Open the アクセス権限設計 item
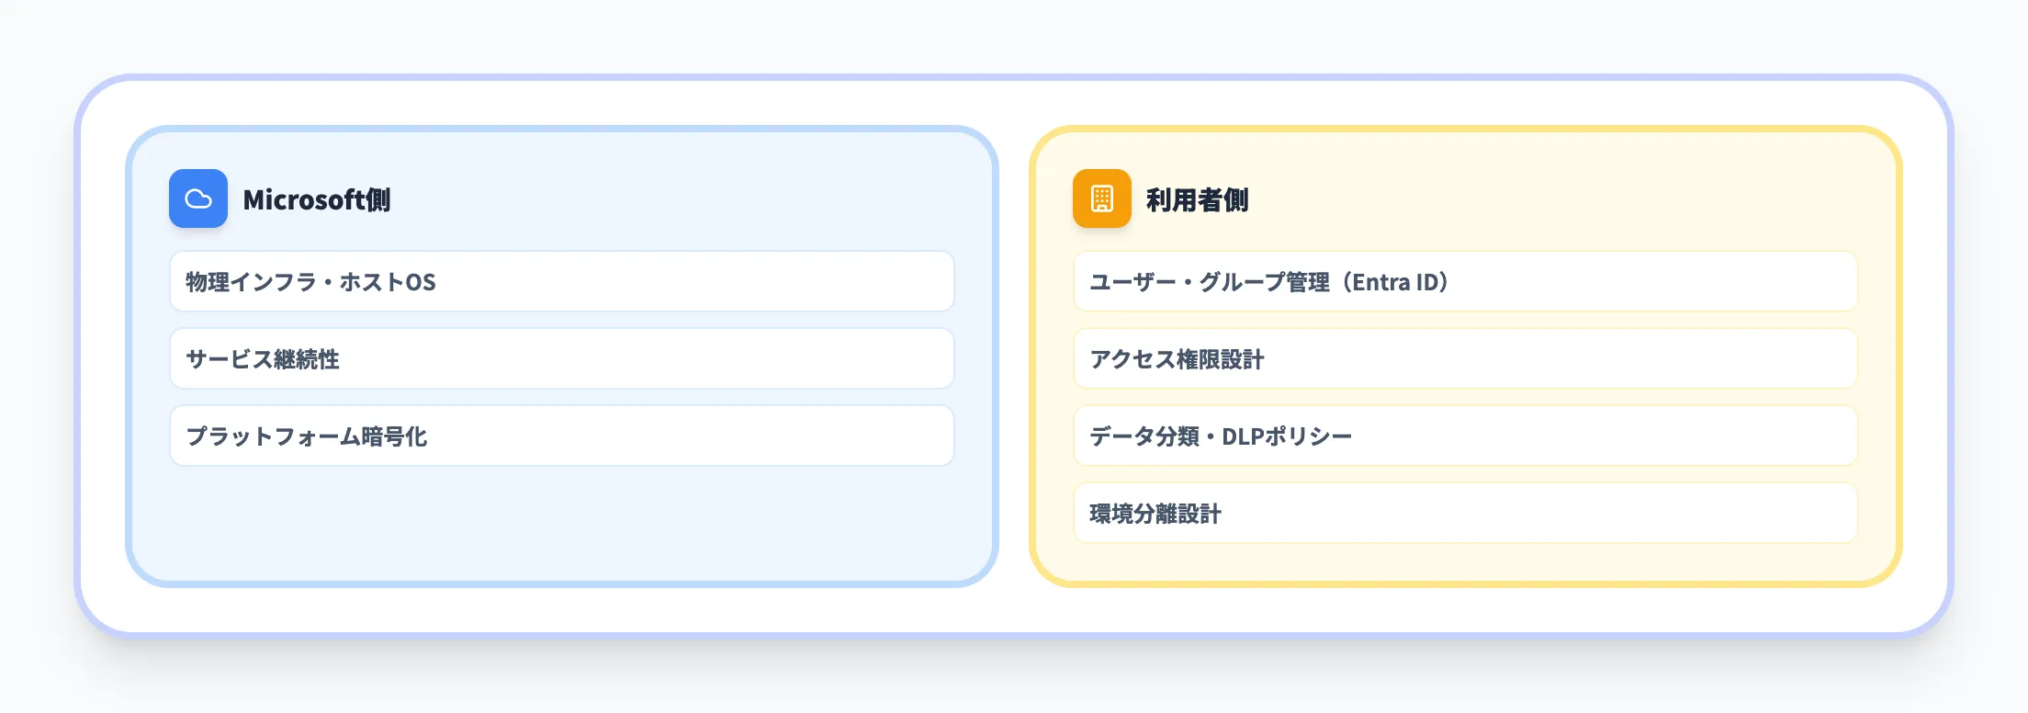Screen dimensions: 2028x713 (1177, 359)
